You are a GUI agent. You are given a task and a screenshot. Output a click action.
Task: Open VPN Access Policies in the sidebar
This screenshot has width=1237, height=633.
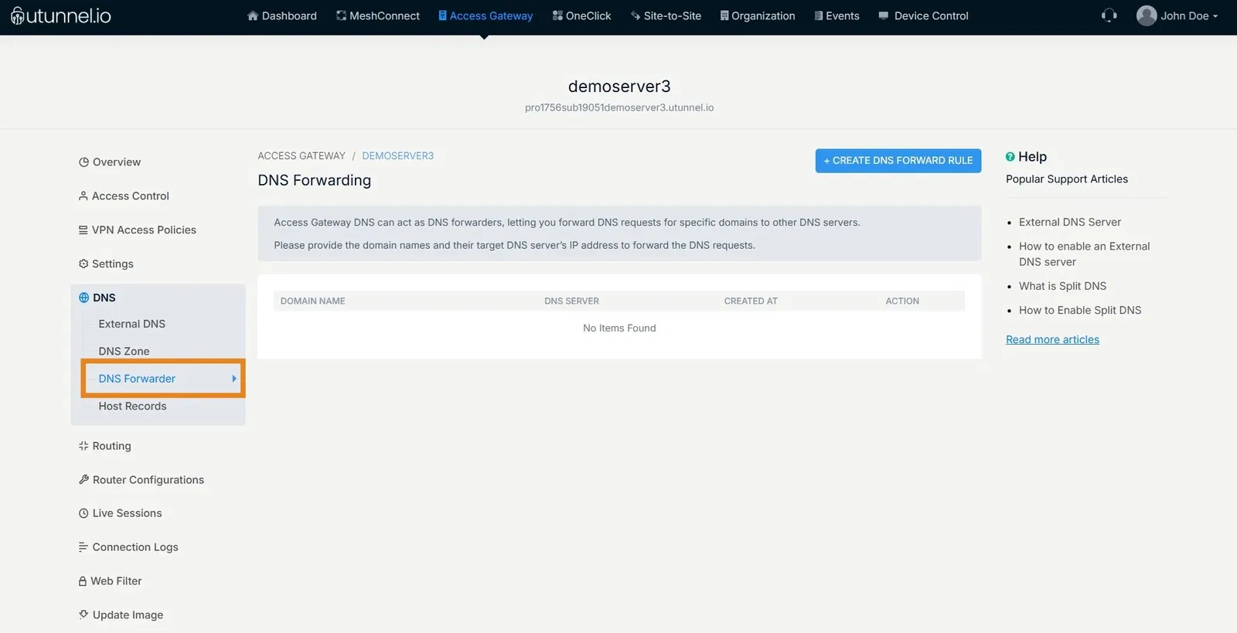click(x=138, y=230)
